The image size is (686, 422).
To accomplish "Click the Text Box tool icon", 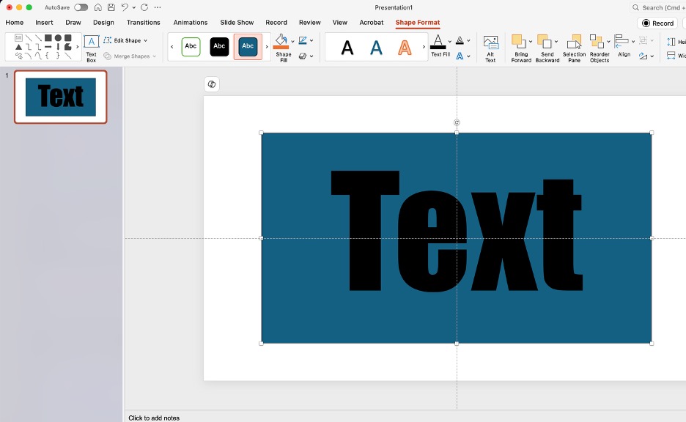I will click(91, 42).
